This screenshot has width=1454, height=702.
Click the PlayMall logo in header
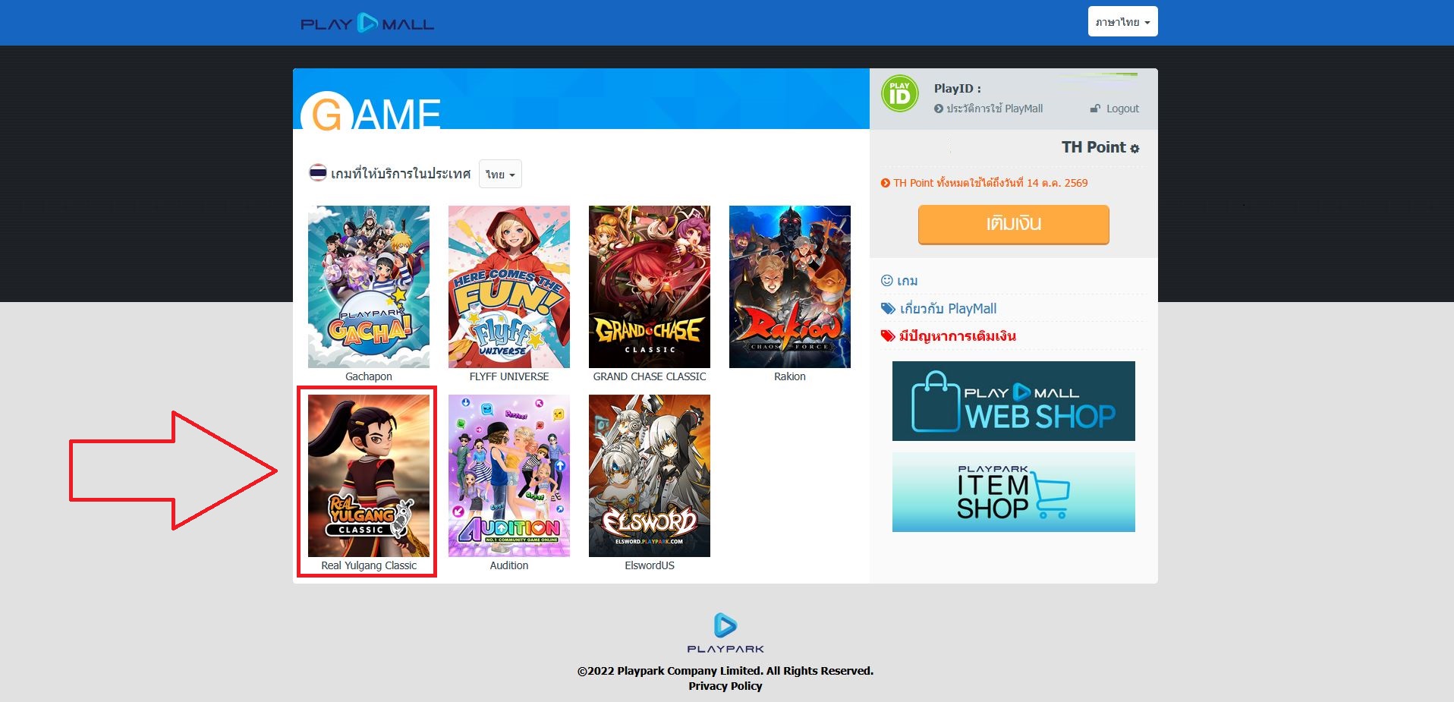(367, 24)
